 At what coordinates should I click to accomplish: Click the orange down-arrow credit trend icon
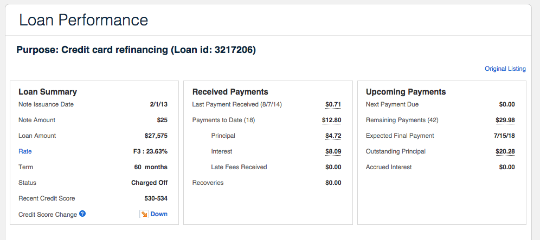point(144,215)
